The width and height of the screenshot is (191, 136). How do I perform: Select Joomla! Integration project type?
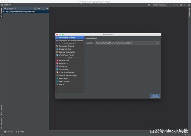70,52
